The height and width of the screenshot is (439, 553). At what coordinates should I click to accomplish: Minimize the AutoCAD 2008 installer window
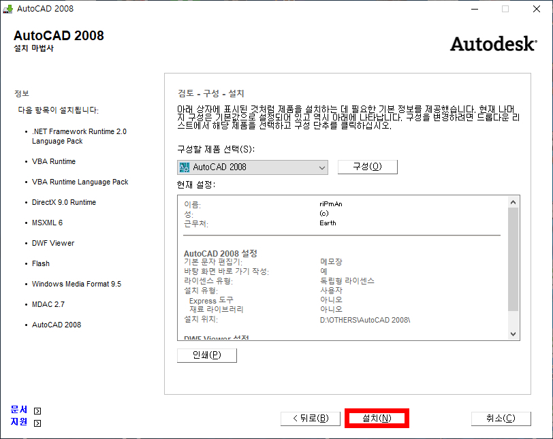click(475, 9)
